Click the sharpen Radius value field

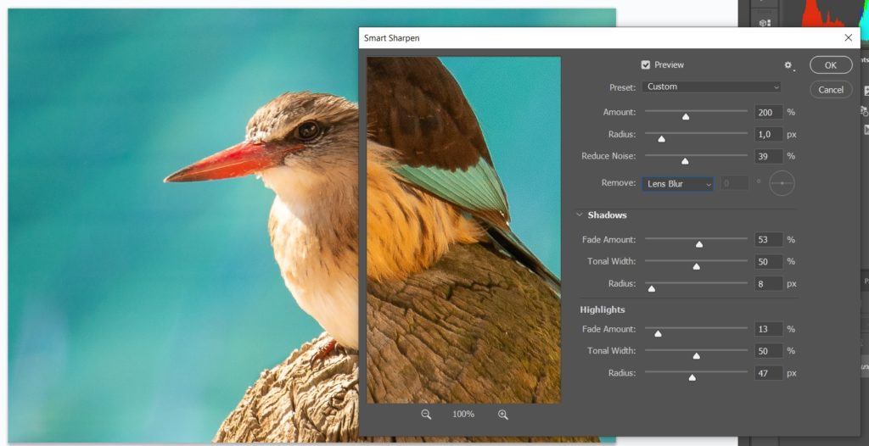click(768, 134)
